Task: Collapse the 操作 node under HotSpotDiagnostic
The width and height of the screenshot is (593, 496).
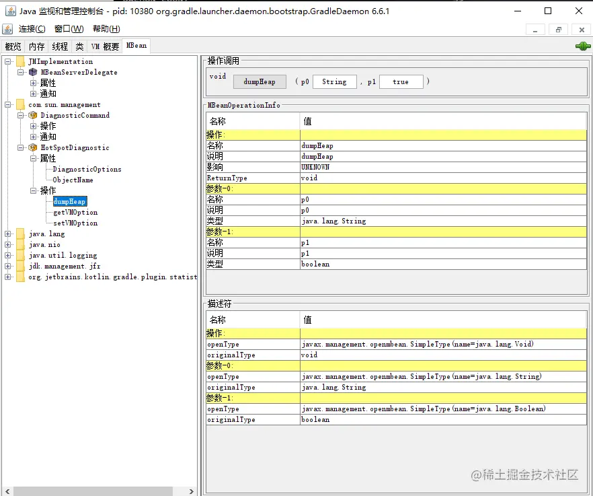Action: tap(32, 190)
